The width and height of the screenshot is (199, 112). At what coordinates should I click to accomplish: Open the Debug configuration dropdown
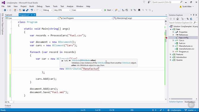click(x=48, y=10)
